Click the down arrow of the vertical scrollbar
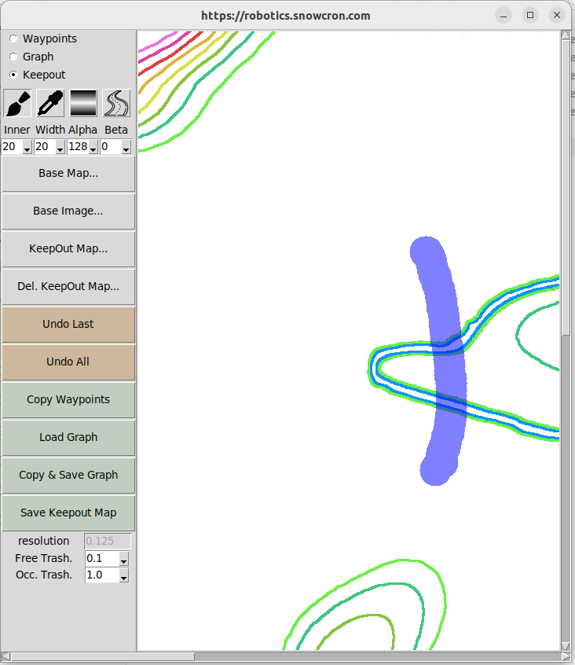575x665 pixels. point(566,646)
